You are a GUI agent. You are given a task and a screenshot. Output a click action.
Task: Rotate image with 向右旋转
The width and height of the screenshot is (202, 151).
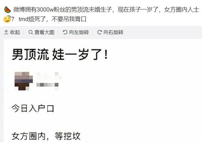point(110,32)
